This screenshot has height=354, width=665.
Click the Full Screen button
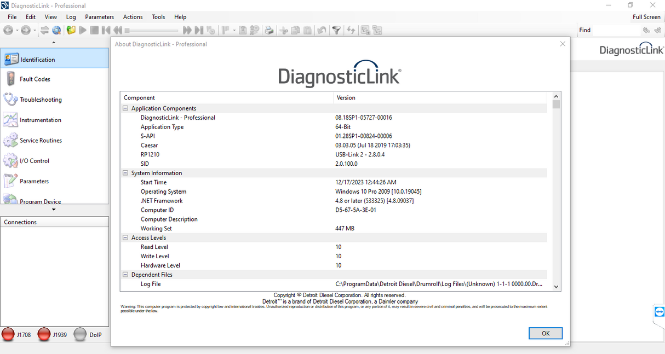pyautogui.click(x=646, y=17)
